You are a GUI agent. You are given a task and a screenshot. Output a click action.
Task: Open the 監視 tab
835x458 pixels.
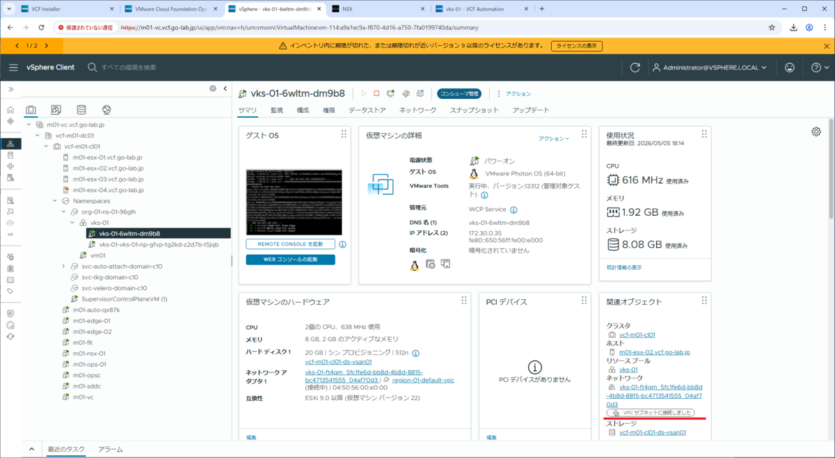[277, 110]
